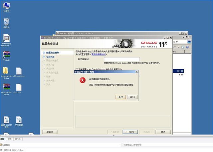Image resolution: width=213 pixels, height=152 pixels.
Task: Click the 否(N) button in dialog
Action: pyautogui.click(x=132, y=97)
